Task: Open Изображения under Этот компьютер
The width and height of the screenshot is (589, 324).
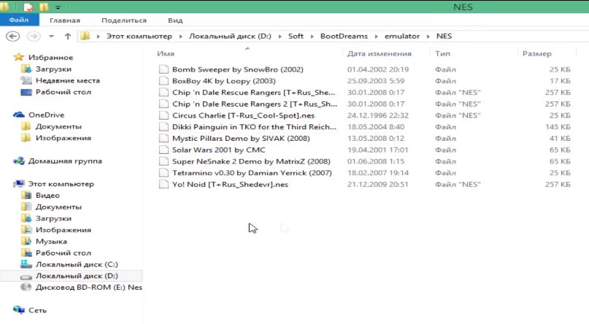Action: (x=63, y=230)
